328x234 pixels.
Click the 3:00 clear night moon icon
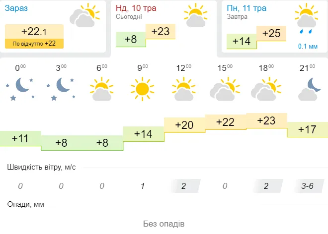click(x=61, y=89)
